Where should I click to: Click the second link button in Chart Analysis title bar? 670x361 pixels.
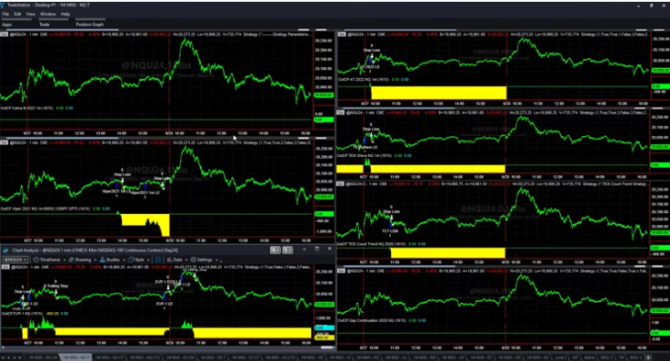pos(287,250)
